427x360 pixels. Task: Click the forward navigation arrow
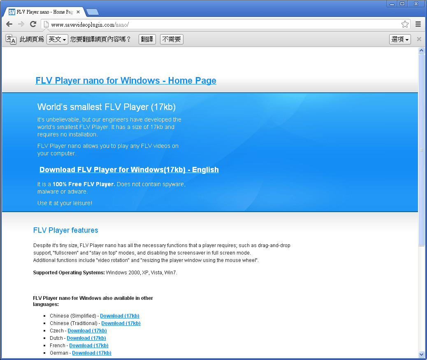point(21,24)
